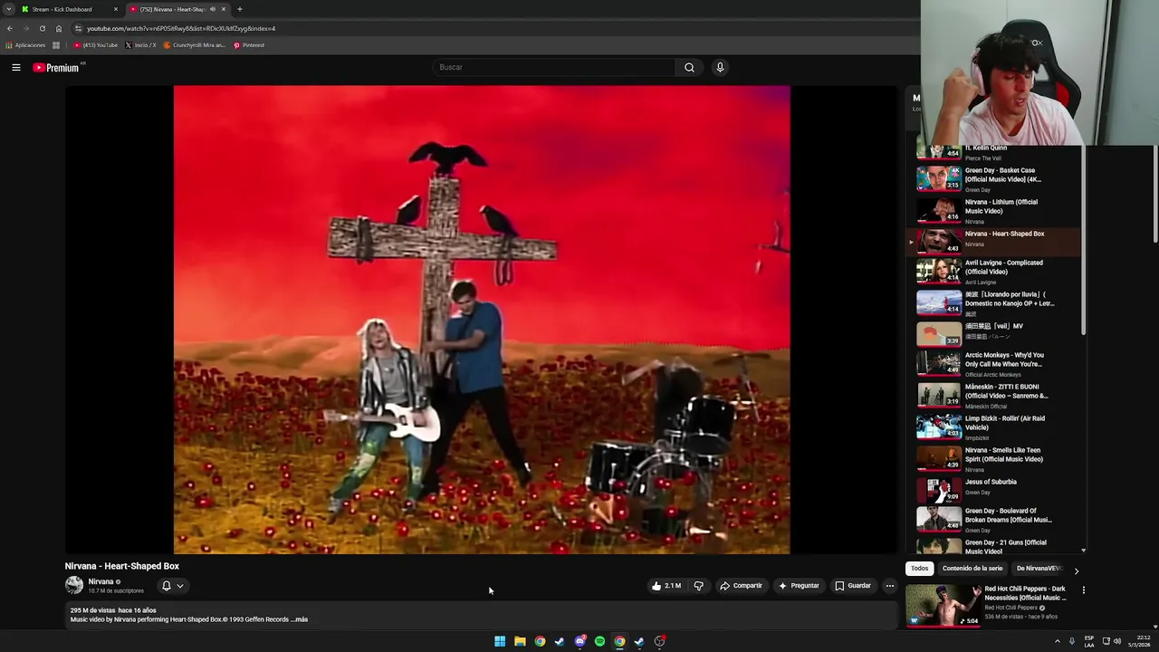Show more chips with right arrow
Viewport: 1159px width, 652px height.
[x=1076, y=570]
